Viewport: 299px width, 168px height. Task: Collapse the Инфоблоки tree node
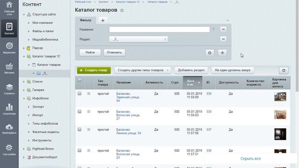click(x=24, y=98)
